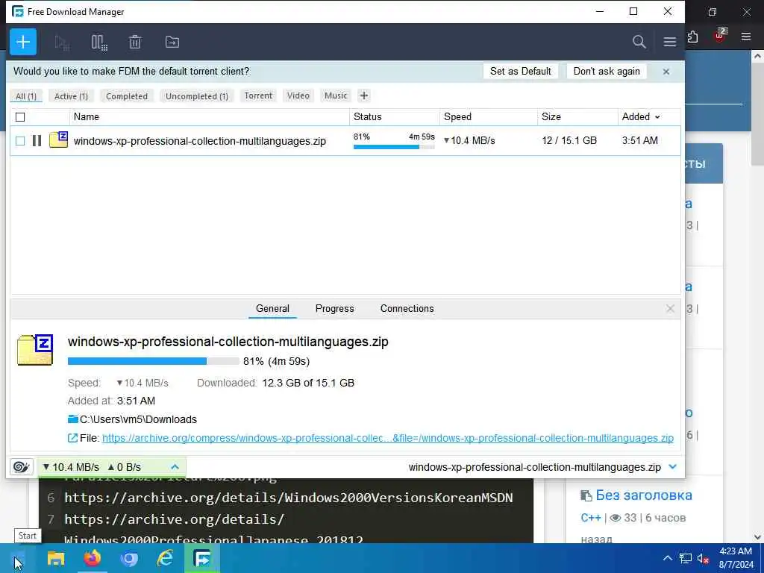The width and height of the screenshot is (764, 573).
Task: Collapse details via chevron at bottom right
Action: [x=673, y=467]
